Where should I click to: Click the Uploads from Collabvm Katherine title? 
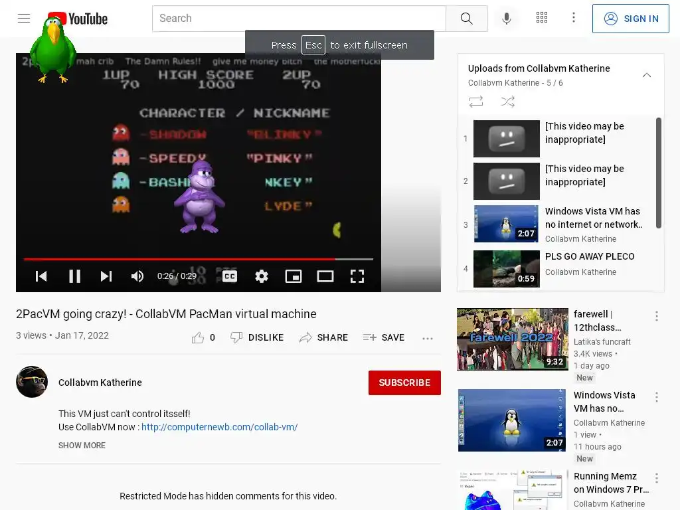click(539, 68)
